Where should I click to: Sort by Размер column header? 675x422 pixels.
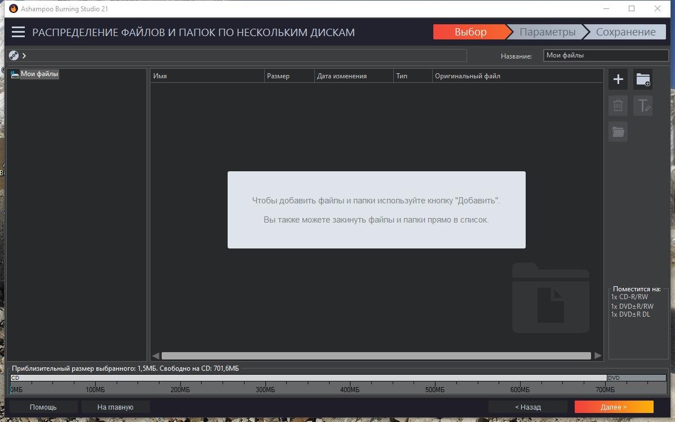pyautogui.click(x=288, y=76)
